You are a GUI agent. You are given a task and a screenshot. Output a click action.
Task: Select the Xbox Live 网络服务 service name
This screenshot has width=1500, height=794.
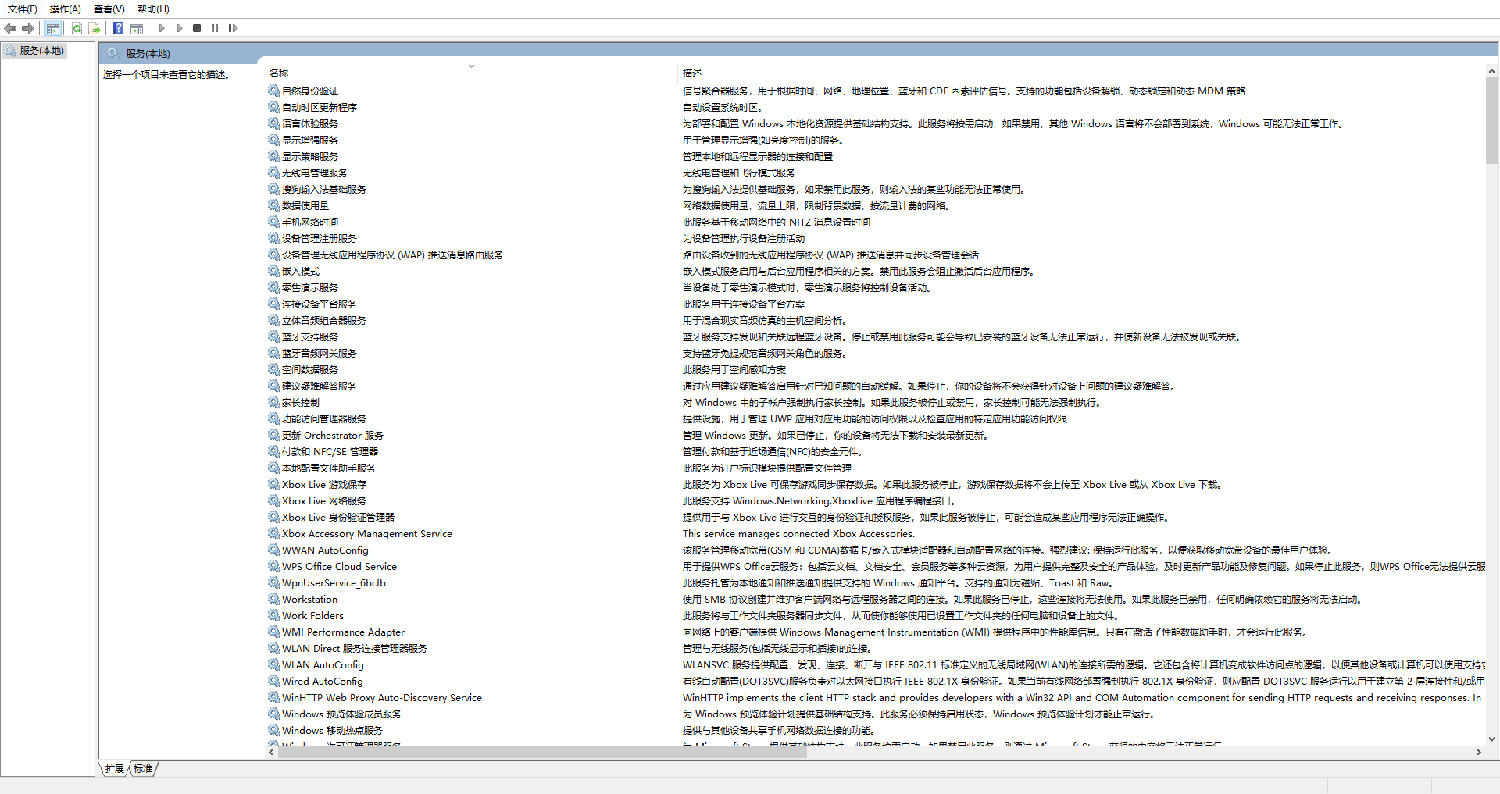324,501
